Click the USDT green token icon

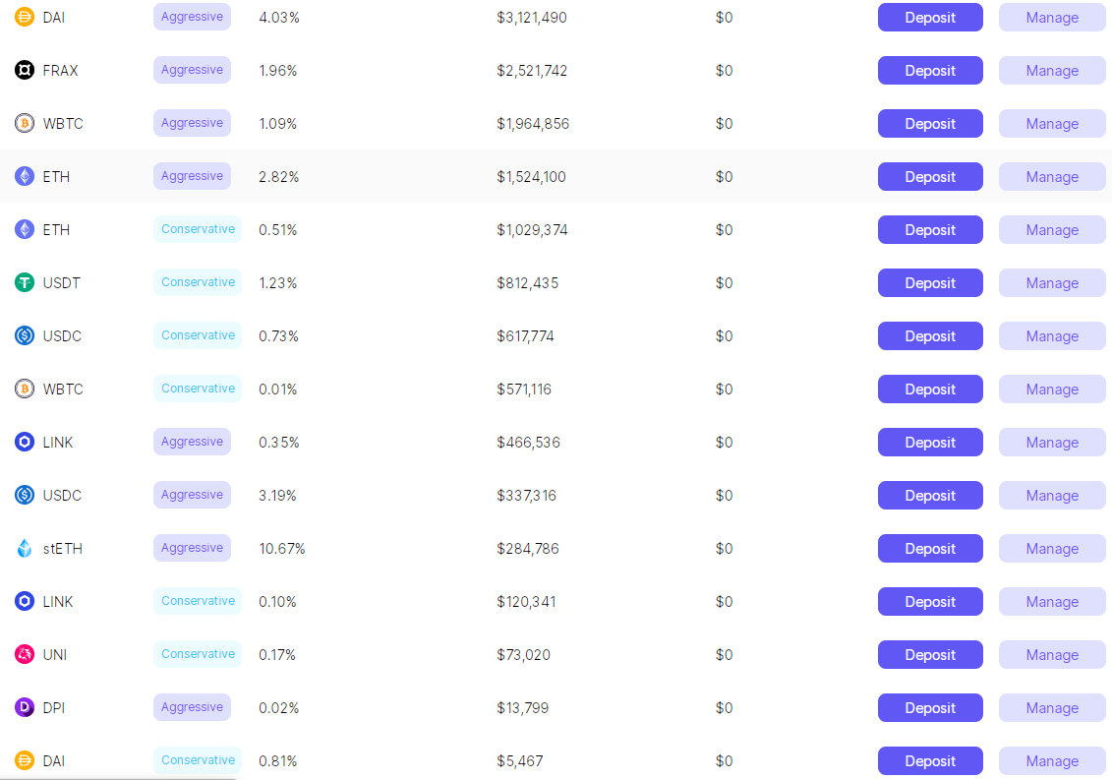(25, 282)
